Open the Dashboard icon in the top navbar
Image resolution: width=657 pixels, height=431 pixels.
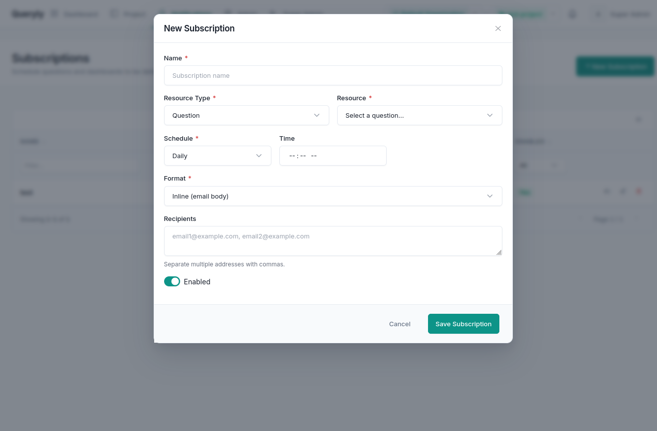pyautogui.click(x=54, y=14)
